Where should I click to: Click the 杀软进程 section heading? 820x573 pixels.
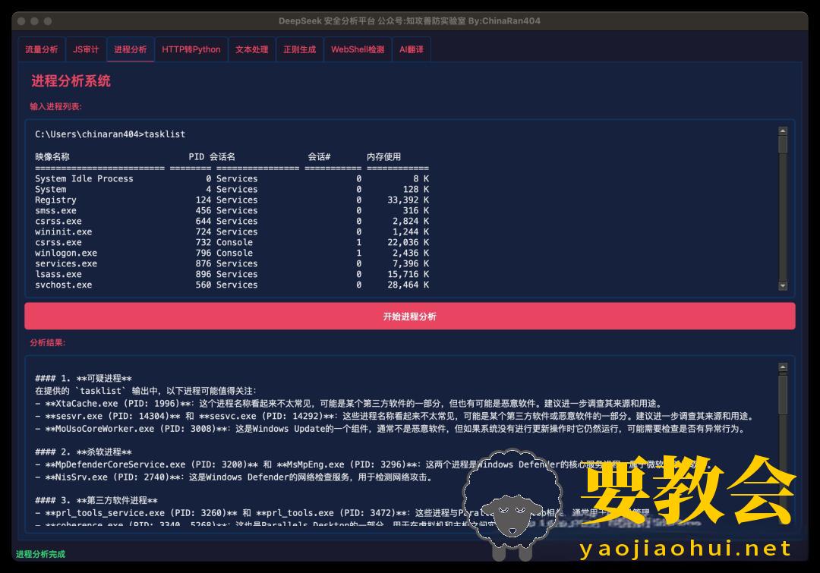click(84, 452)
